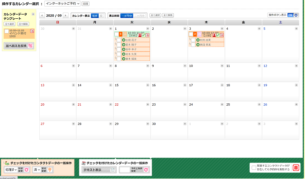Click the 村木 久美 contact entry
Screen dimensions: 305x179
click(x=136, y=54)
